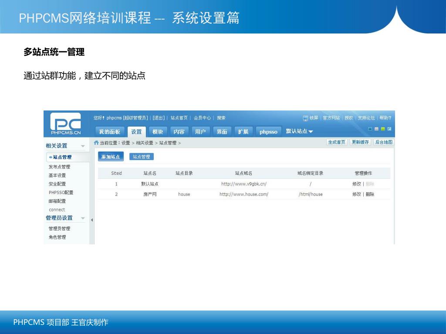Click the 站点管理 button beside 添加站点
The height and width of the screenshot is (334, 446).
(142, 157)
